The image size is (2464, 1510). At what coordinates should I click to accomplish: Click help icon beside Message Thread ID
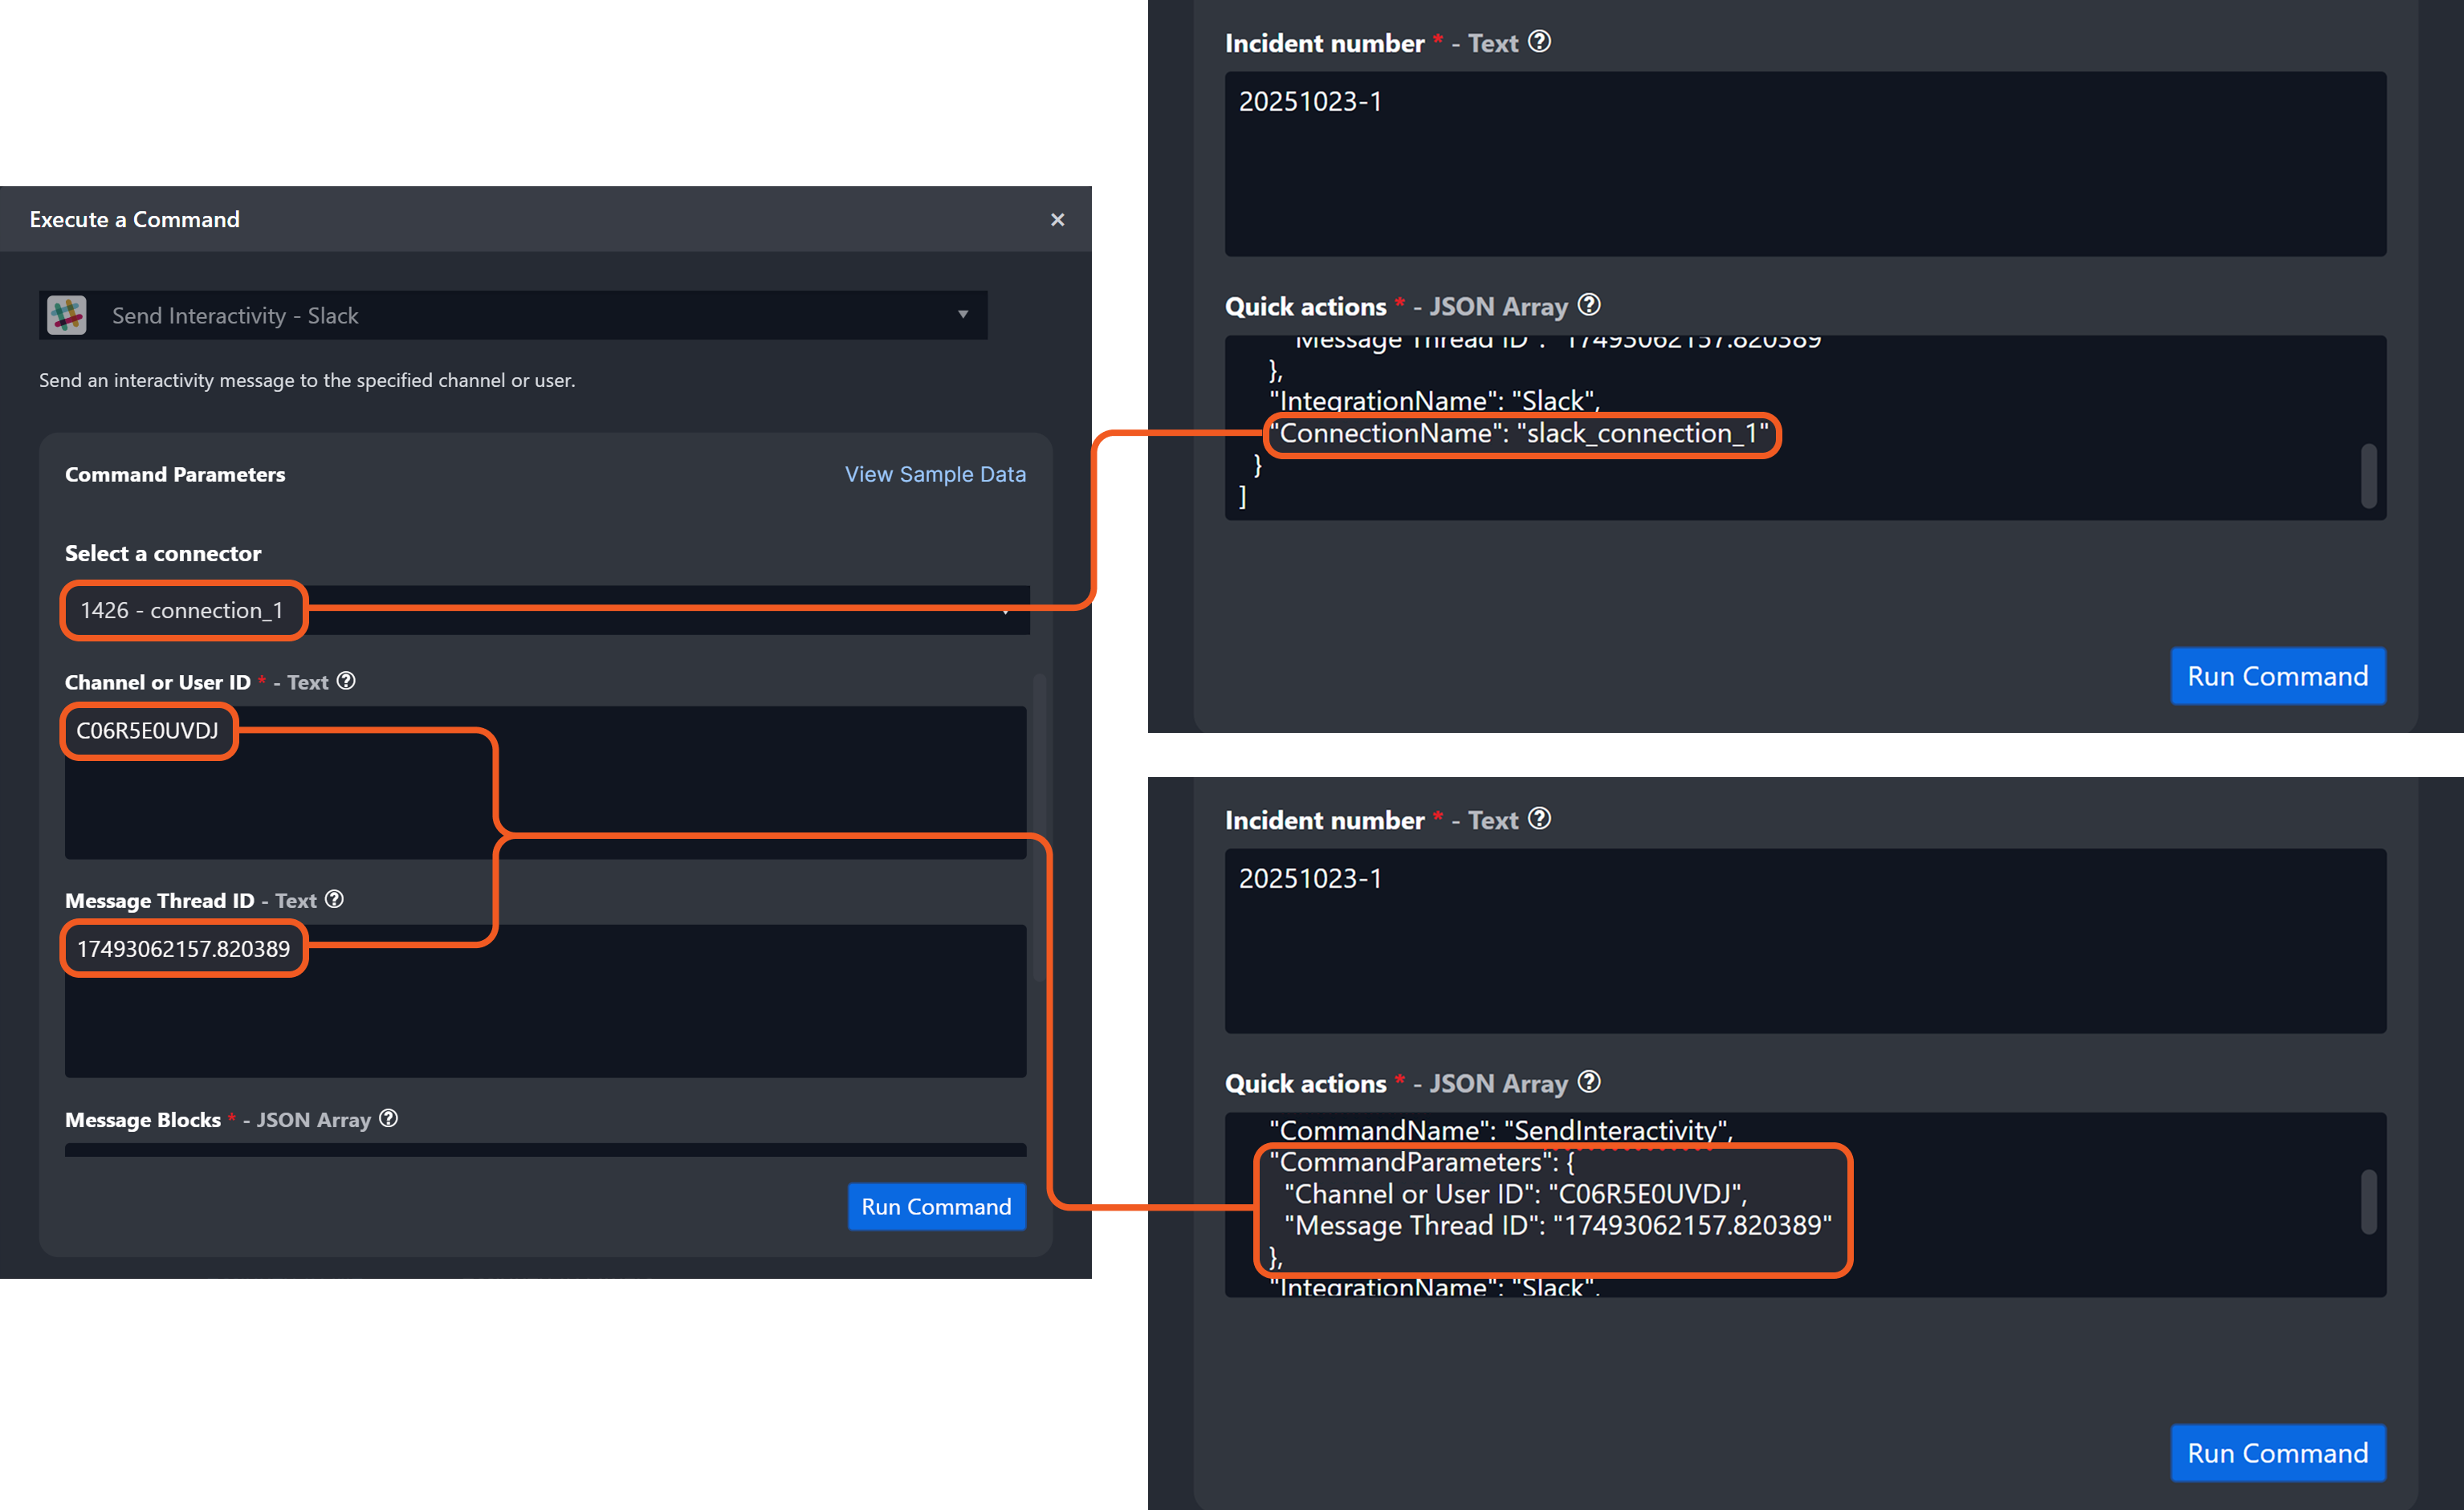click(x=335, y=899)
